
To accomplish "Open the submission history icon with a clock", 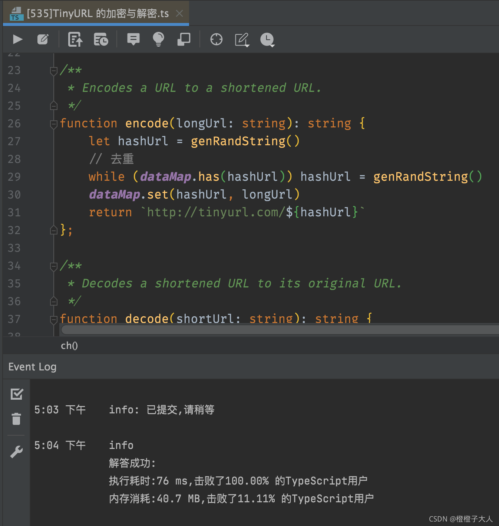I will pos(101,39).
